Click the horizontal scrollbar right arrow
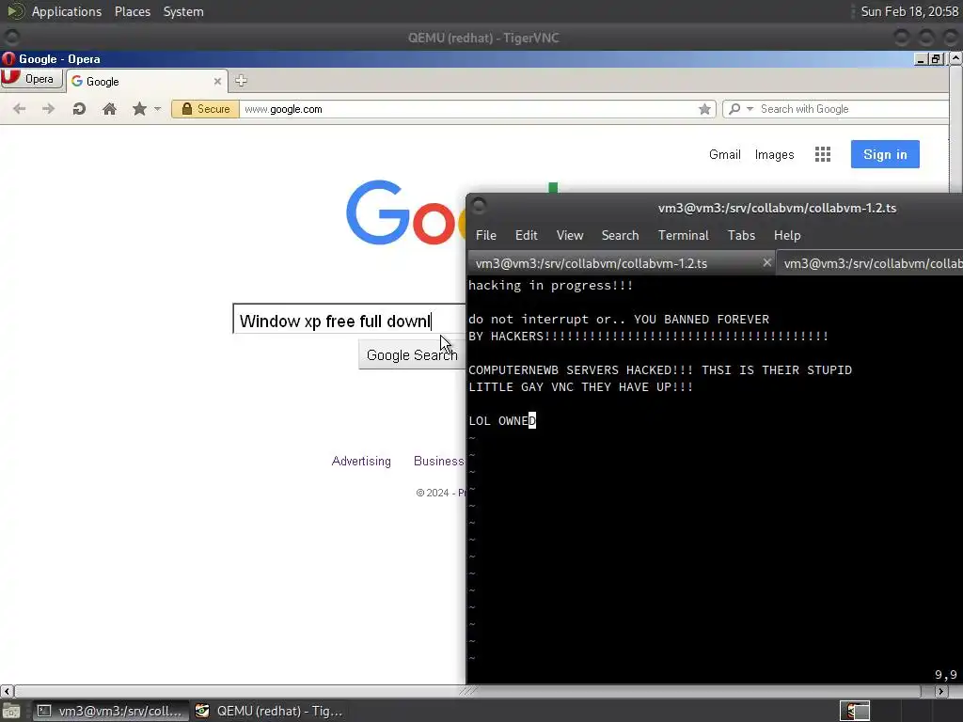This screenshot has width=963, height=722. 940,691
